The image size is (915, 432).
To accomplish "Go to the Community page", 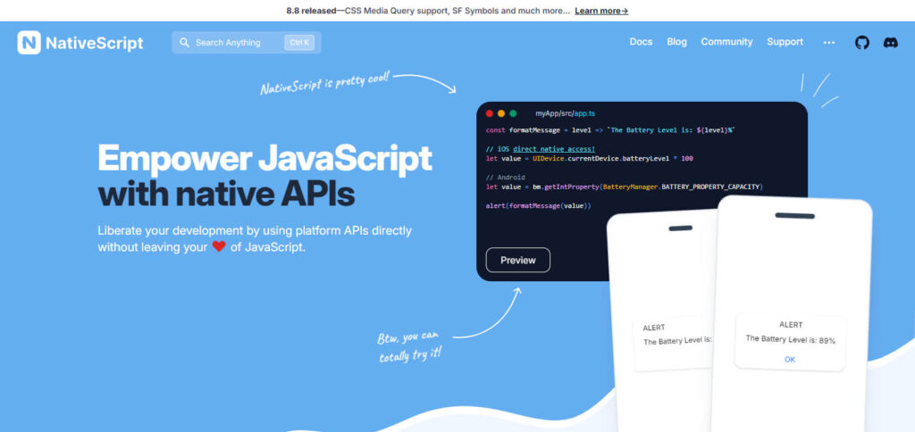I will 726,42.
